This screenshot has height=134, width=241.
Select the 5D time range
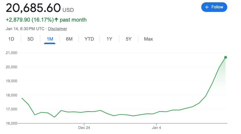(x=31, y=39)
